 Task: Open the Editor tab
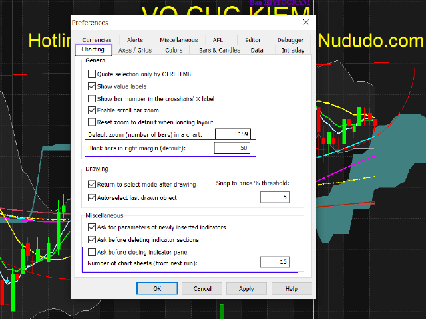(x=253, y=40)
